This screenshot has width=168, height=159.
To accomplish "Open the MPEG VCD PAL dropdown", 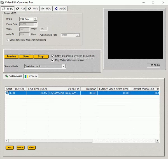I will click(35, 19).
